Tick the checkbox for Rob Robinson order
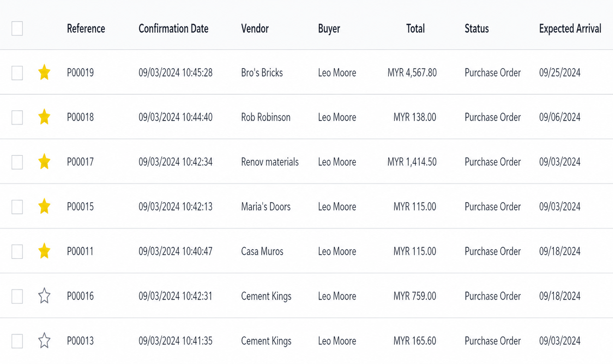 point(17,117)
